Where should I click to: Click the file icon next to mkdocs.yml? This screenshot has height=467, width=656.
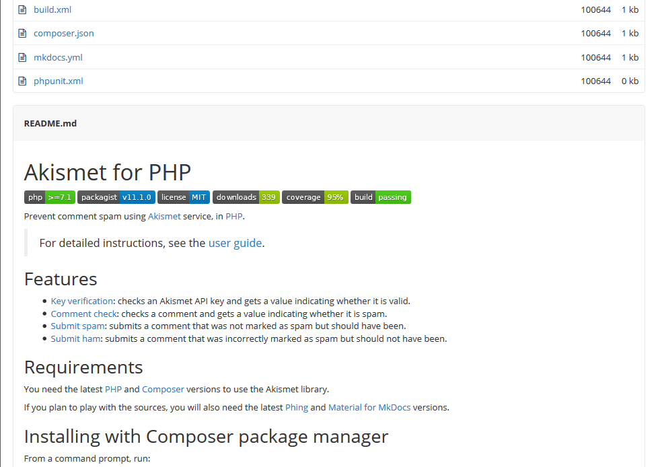tap(24, 57)
